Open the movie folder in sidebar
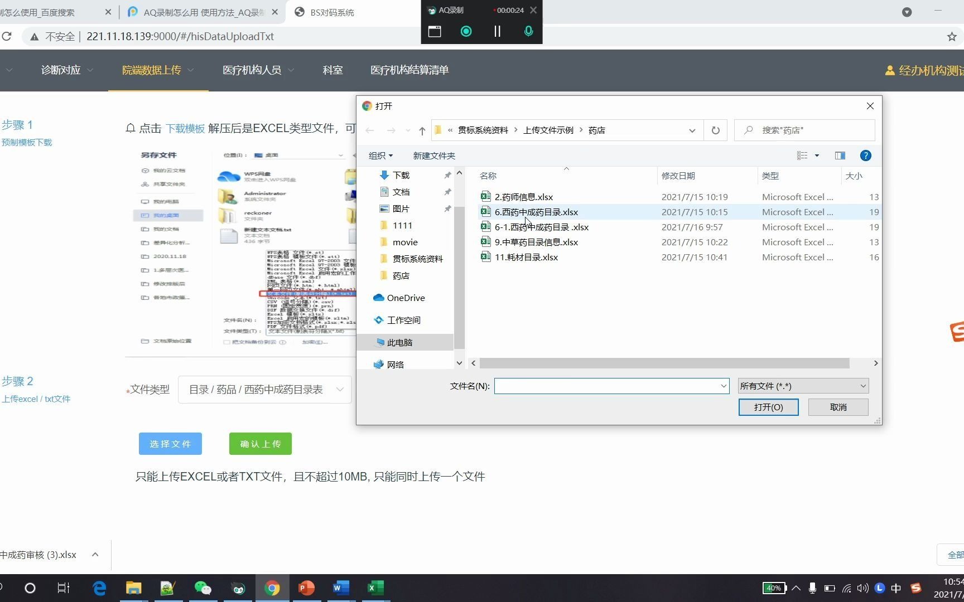The image size is (964, 602). [405, 242]
